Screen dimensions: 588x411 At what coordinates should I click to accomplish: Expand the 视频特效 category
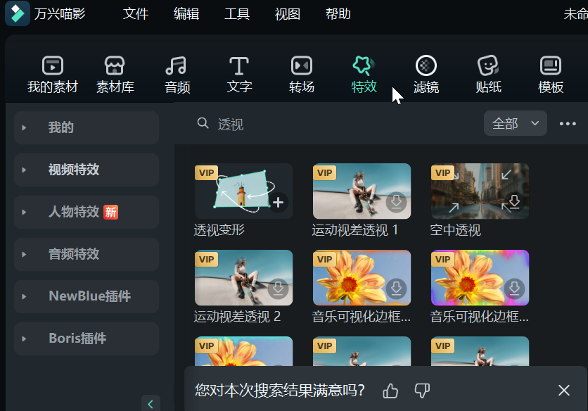[87, 170]
